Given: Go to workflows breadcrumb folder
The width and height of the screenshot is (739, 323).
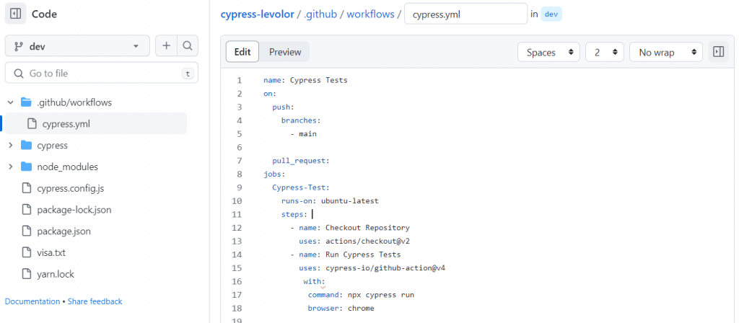Looking at the screenshot, I should click(x=370, y=14).
